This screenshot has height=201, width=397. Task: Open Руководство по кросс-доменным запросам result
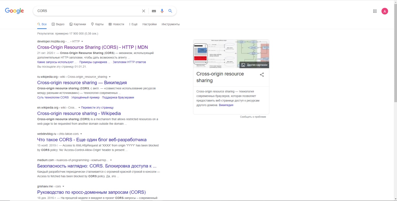point(91,192)
